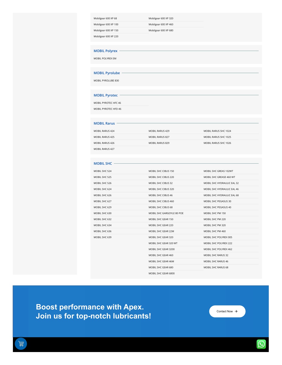282x365 pixels.
Task: Select MOBIL SHC RARUS 68
Action: tap(216, 267)
